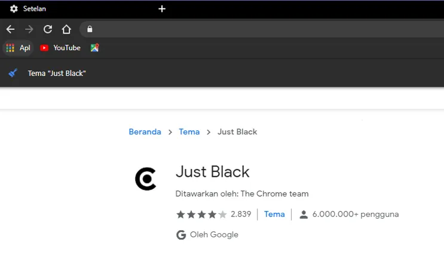Screen dimensions: 444x257
Task: Click the user count person icon
Action: 304,215
